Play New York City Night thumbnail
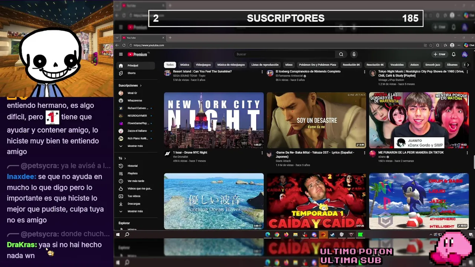 coord(214,120)
